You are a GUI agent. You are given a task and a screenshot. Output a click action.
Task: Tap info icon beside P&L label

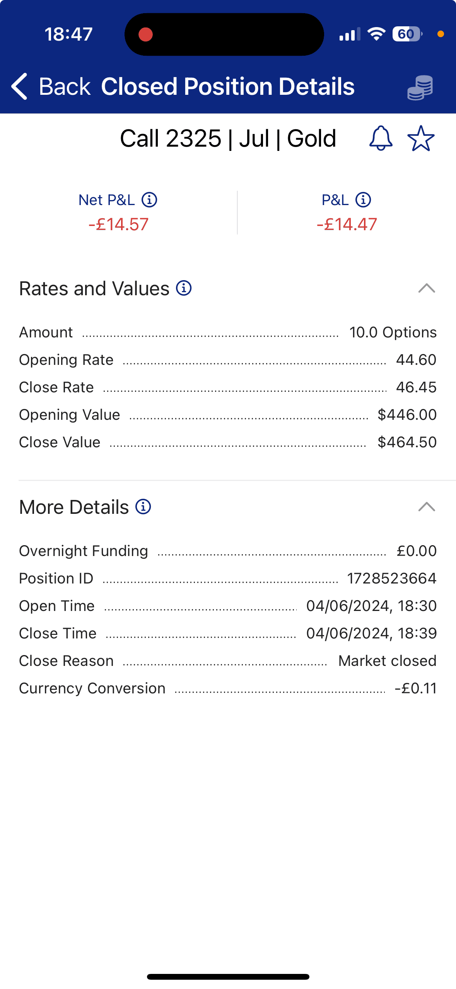[363, 200]
